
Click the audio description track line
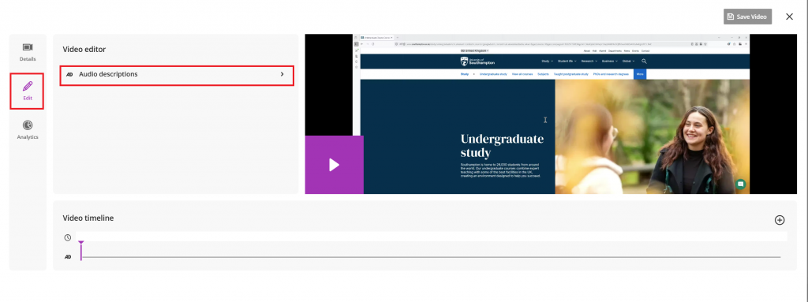(432, 256)
